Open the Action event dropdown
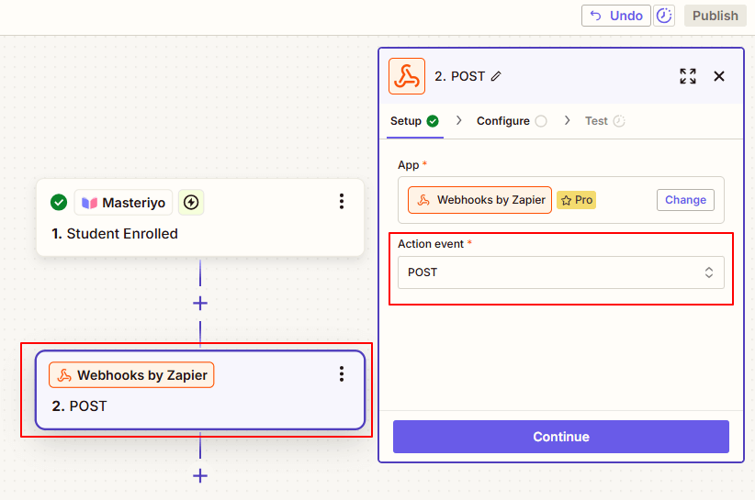Viewport: 755px width, 500px height. point(561,272)
